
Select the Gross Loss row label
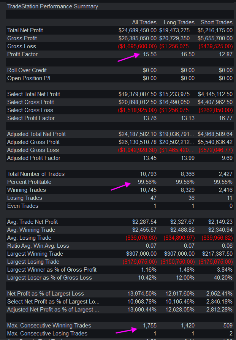22,46
